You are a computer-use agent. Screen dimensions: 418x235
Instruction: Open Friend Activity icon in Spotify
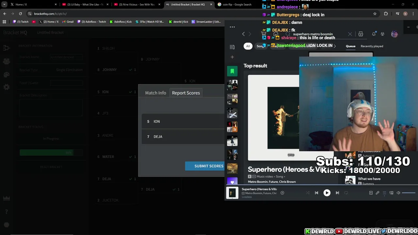[382, 34]
